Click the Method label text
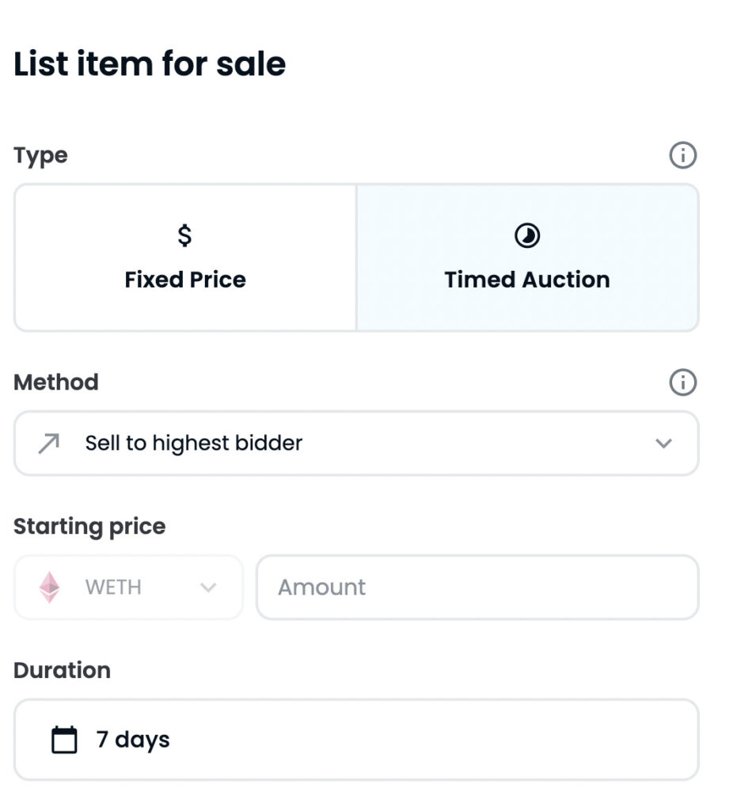Image resolution: width=733 pixels, height=811 pixels. click(56, 383)
